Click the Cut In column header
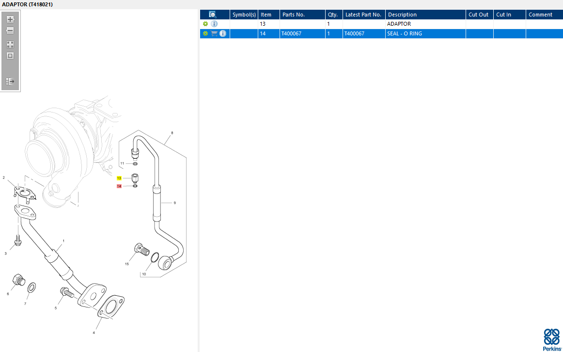Image resolution: width=563 pixels, height=352 pixels. pos(510,15)
